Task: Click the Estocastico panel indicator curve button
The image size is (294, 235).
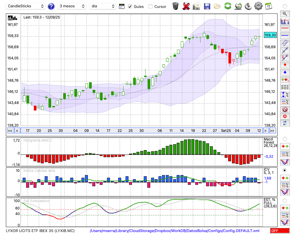Action: click(x=285, y=222)
